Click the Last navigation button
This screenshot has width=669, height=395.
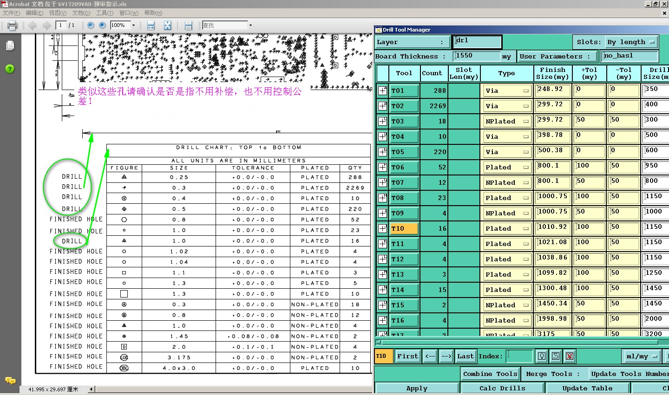coord(465,356)
